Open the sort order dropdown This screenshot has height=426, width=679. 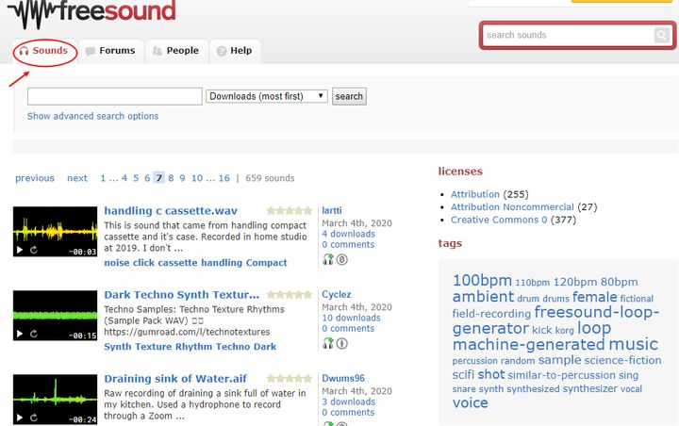(267, 96)
